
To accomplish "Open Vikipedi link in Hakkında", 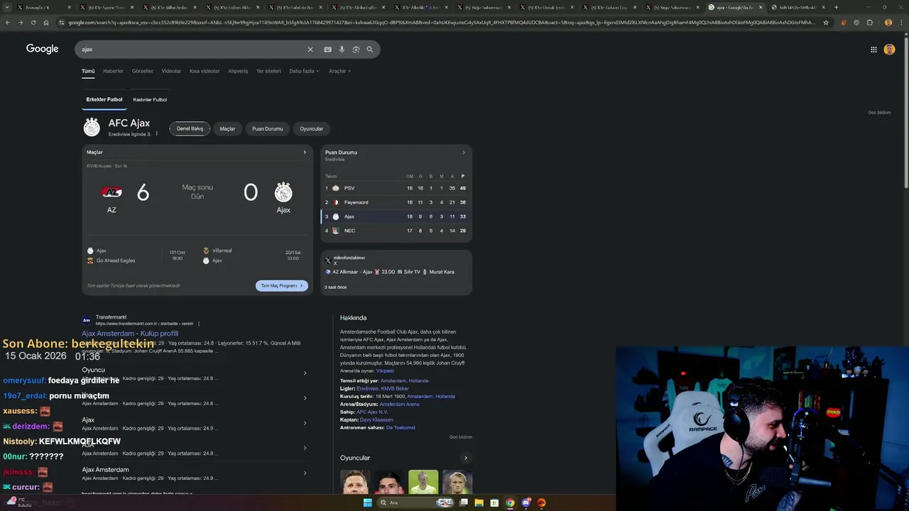I will (385, 370).
